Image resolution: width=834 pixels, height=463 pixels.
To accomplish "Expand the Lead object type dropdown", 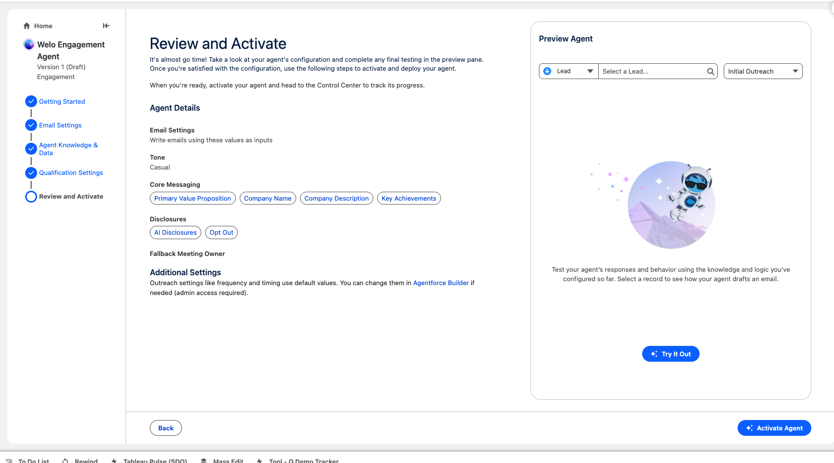I will point(569,71).
